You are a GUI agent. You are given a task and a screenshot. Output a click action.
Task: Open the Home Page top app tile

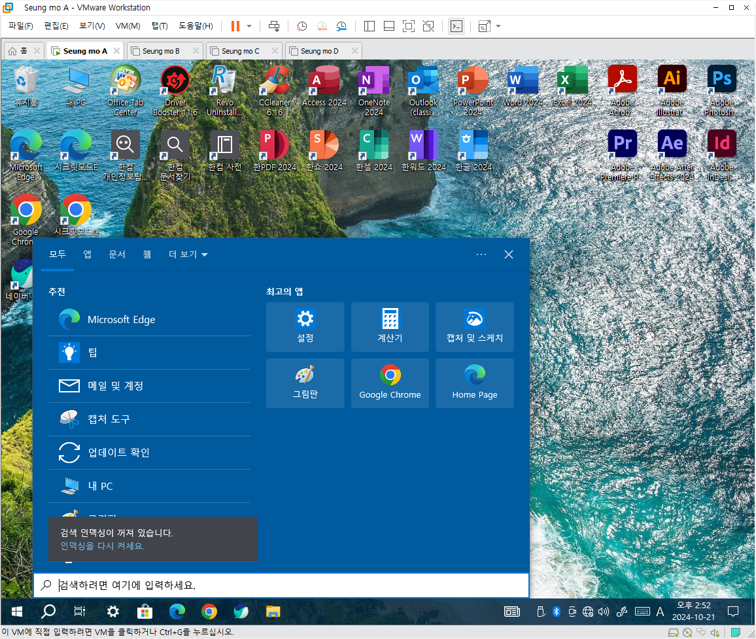(x=475, y=383)
